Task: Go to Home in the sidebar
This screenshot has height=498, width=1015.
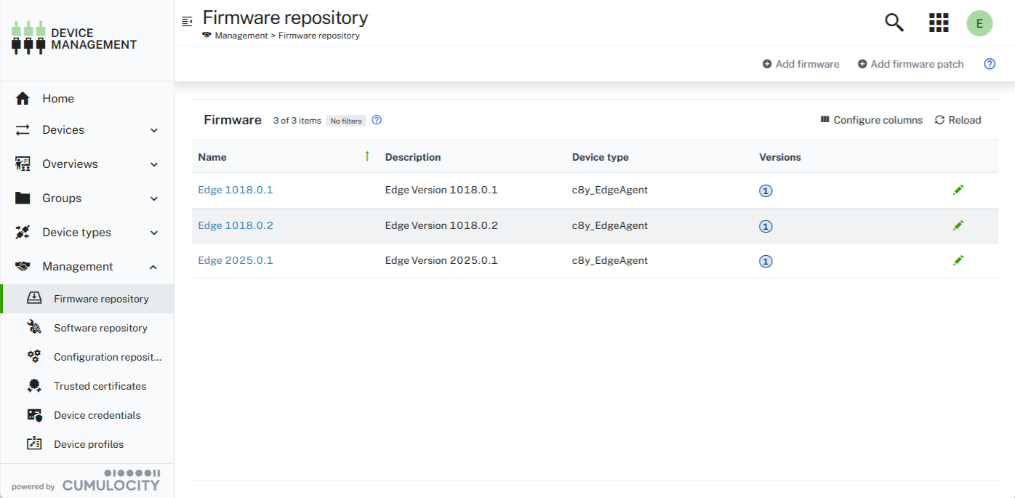Action: [58, 98]
